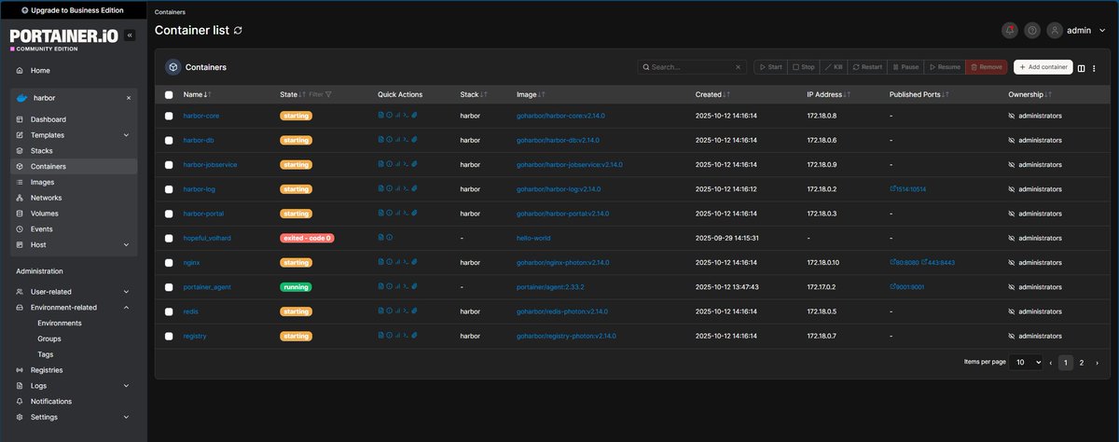The image size is (1119, 442).
Task: Open published port 9001:9001 link
Action: pos(907,287)
